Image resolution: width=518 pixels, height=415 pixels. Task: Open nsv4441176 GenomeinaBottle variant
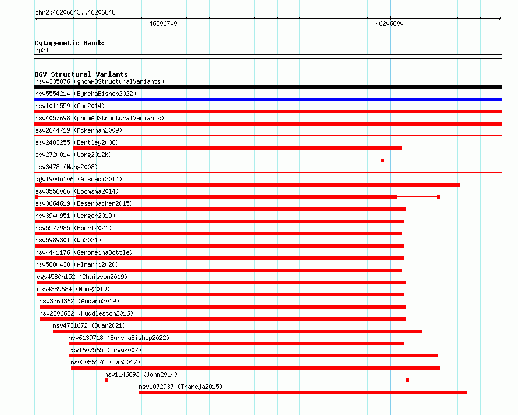tap(84, 252)
